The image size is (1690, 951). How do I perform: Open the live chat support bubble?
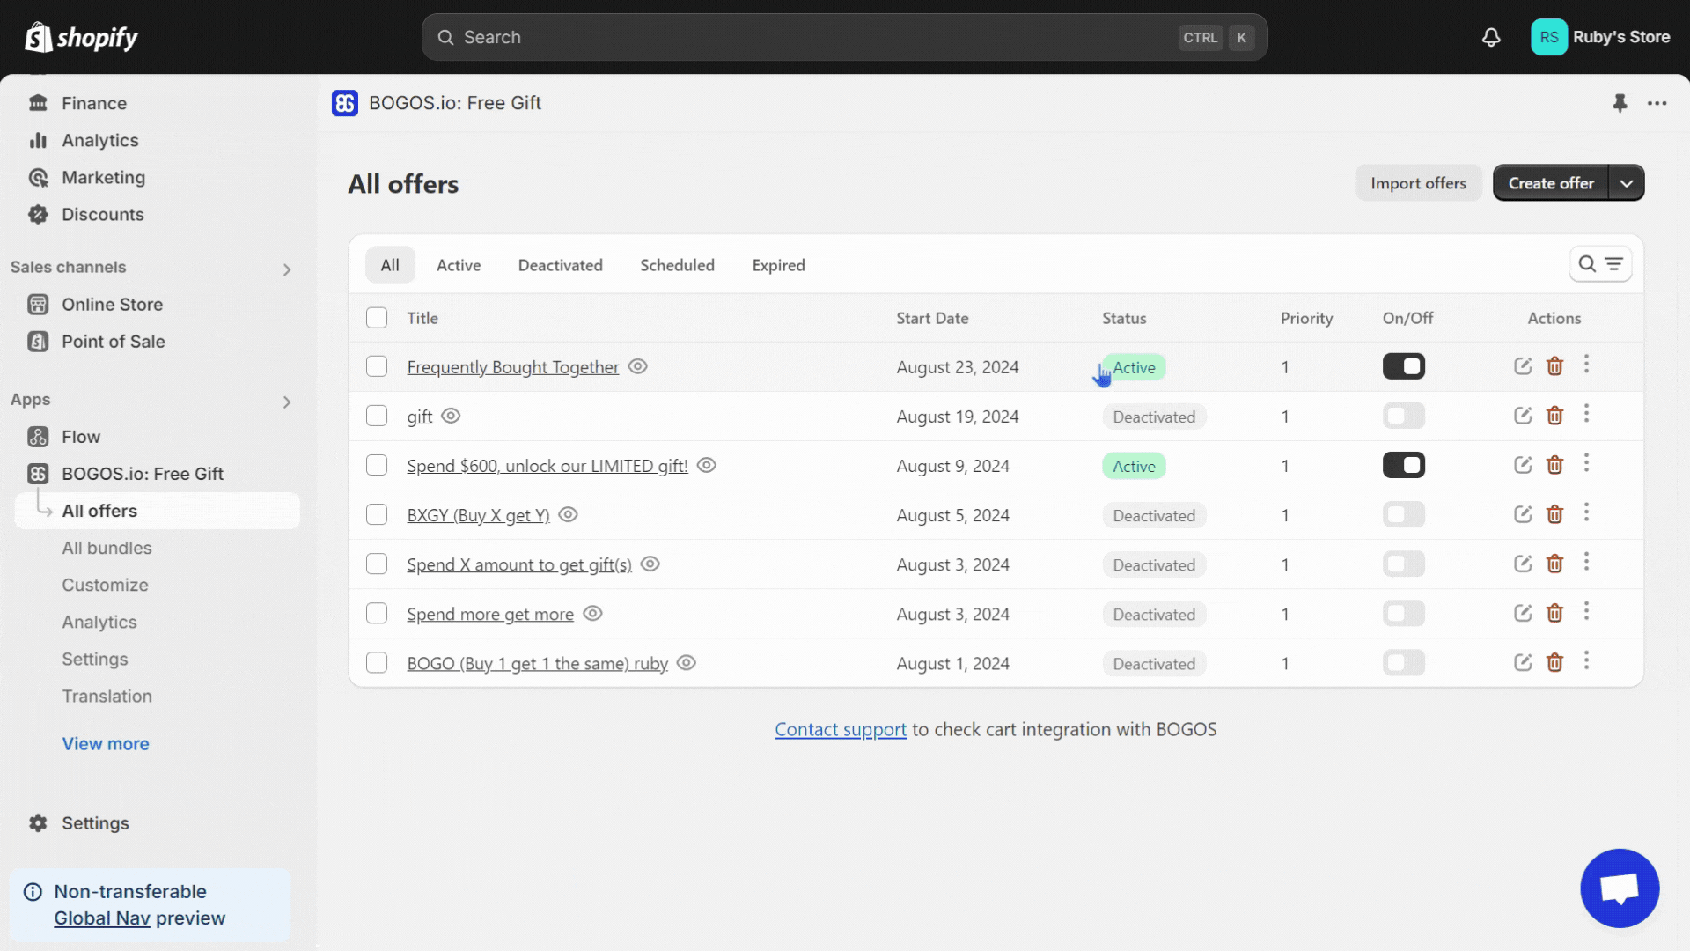click(1620, 888)
